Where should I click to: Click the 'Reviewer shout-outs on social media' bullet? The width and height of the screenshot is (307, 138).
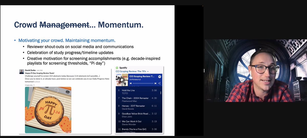click(80, 47)
